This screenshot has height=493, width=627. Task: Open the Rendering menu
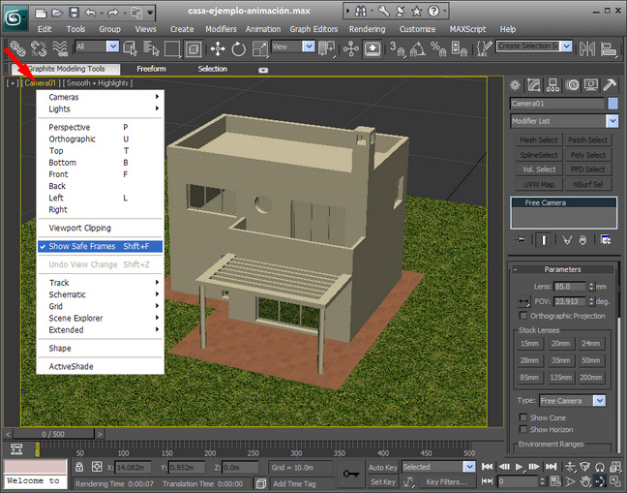click(x=367, y=29)
